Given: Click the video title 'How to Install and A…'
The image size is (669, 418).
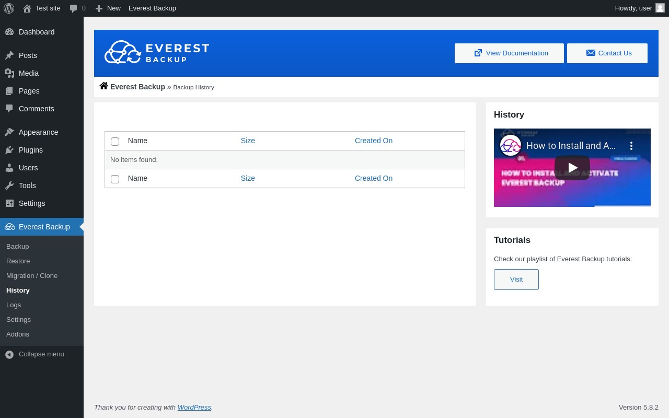Looking at the screenshot, I should (x=571, y=146).
